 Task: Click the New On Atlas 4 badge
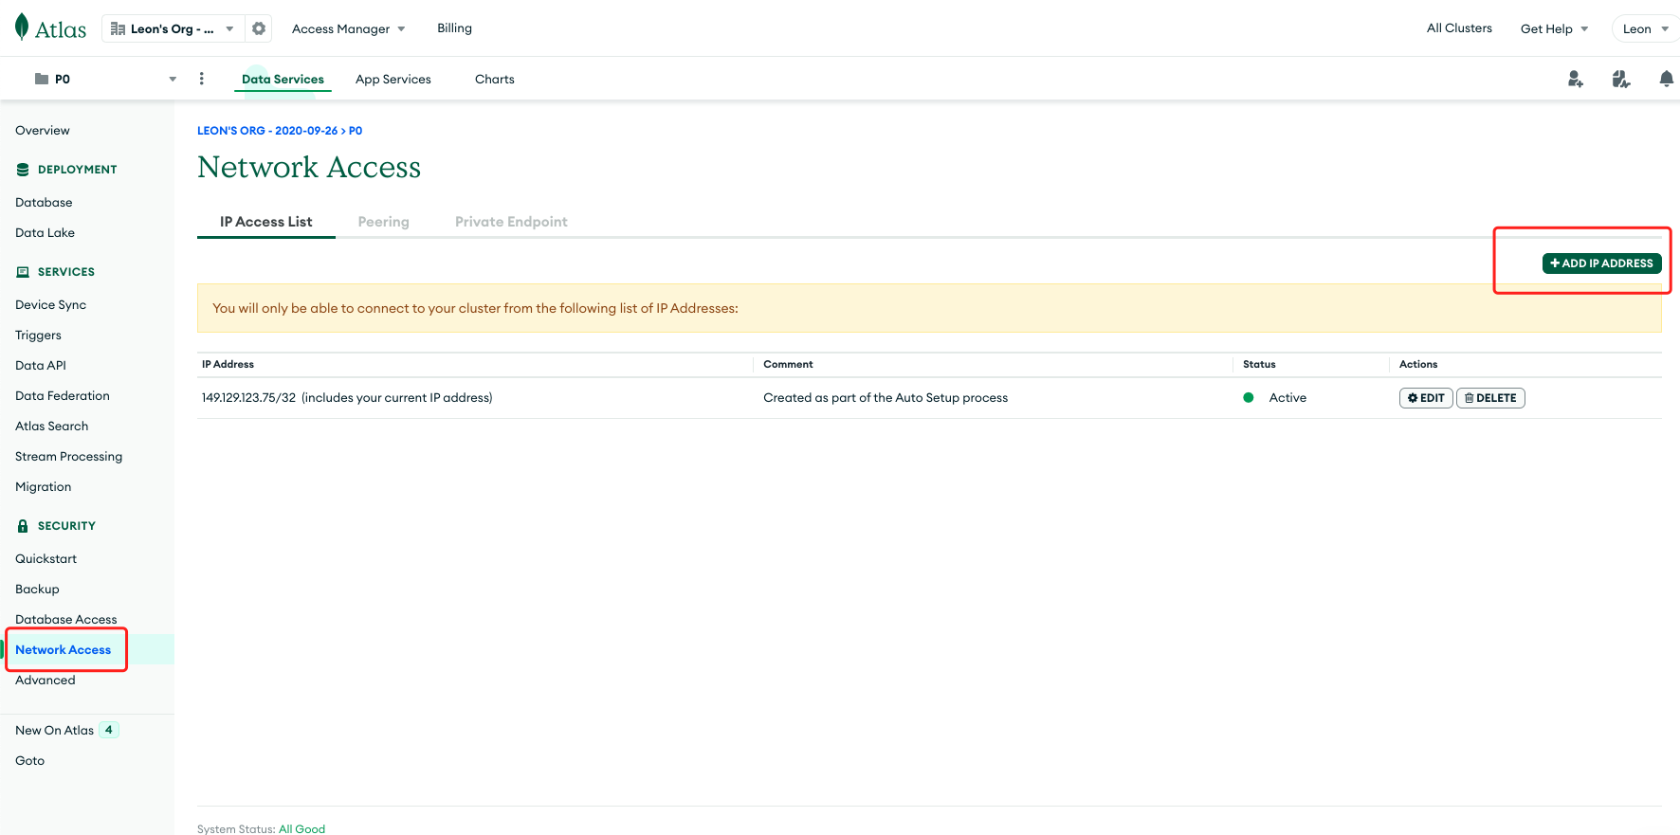tap(109, 730)
